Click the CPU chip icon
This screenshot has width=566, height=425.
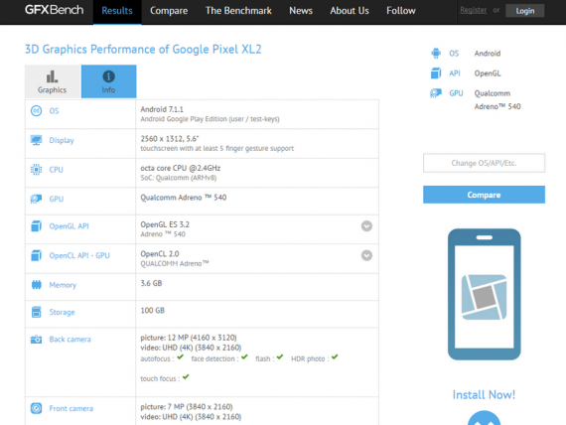pyautogui.click(x=36, y=170)
